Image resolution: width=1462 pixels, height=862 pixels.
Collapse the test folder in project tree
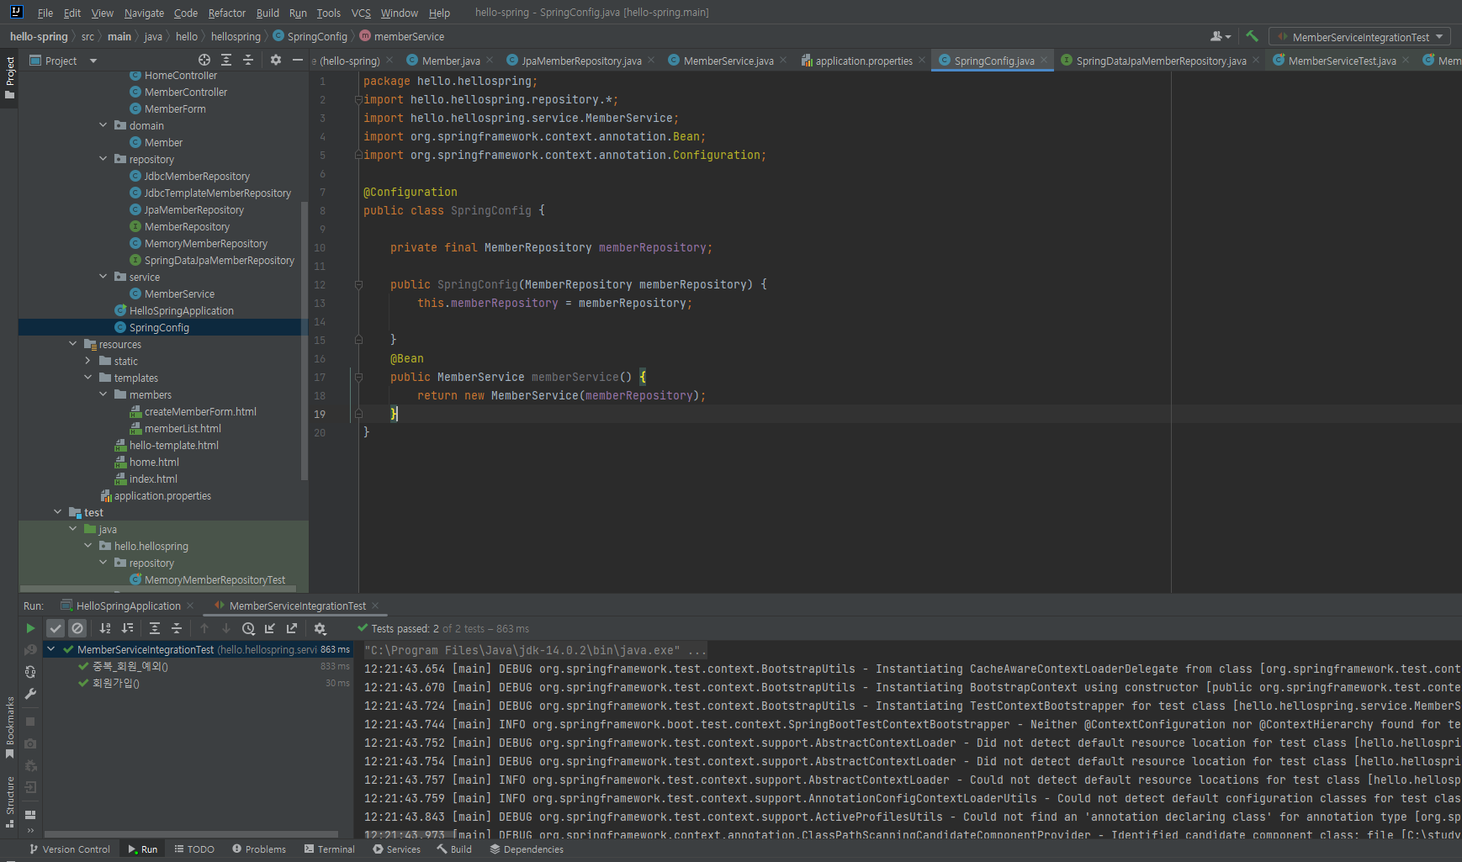[x=58, y=512]
